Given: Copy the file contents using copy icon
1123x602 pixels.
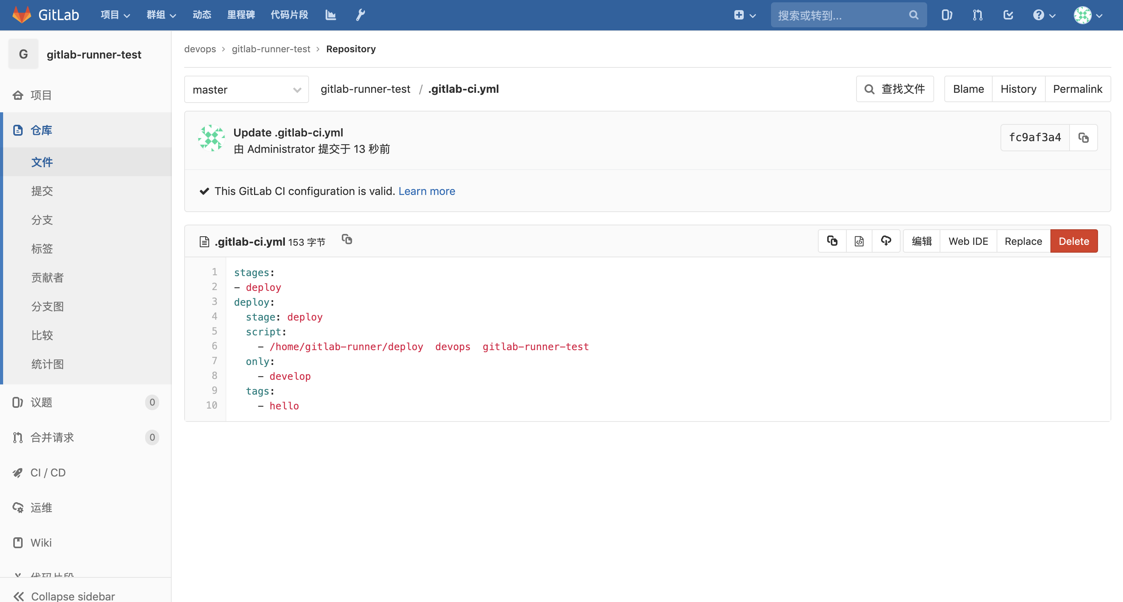Looking at the screenshot, I should click(832, 241).
